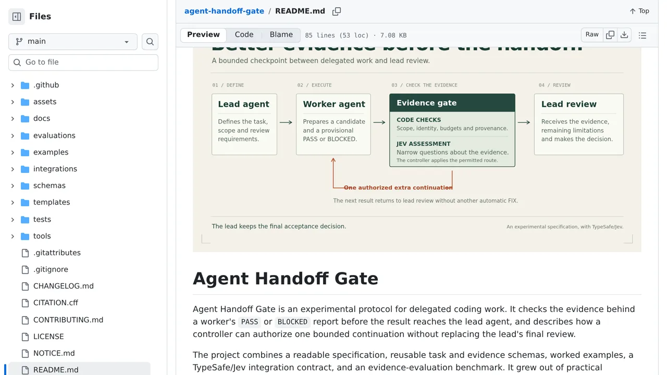
Task: Open the tests folder
Action: point(42,219)
